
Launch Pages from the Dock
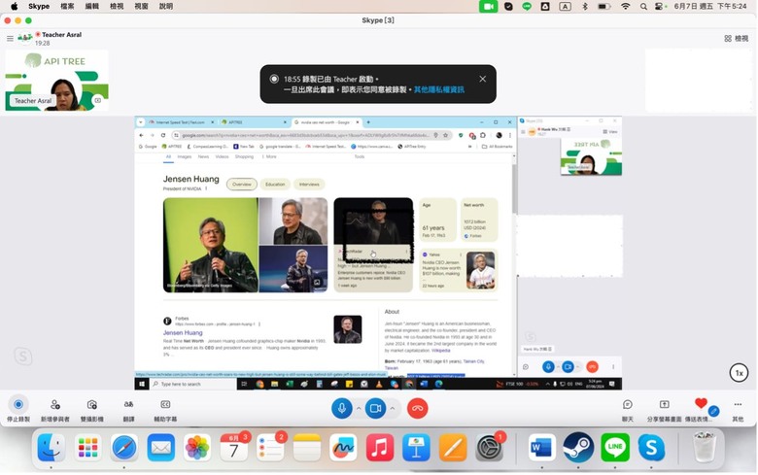[x=453, y=448]
